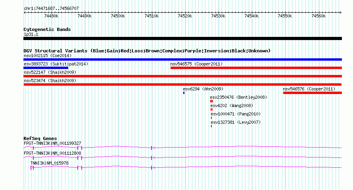
Task: Open variant nsv546575 (Cooper2011) label
Action: (196, 64)
